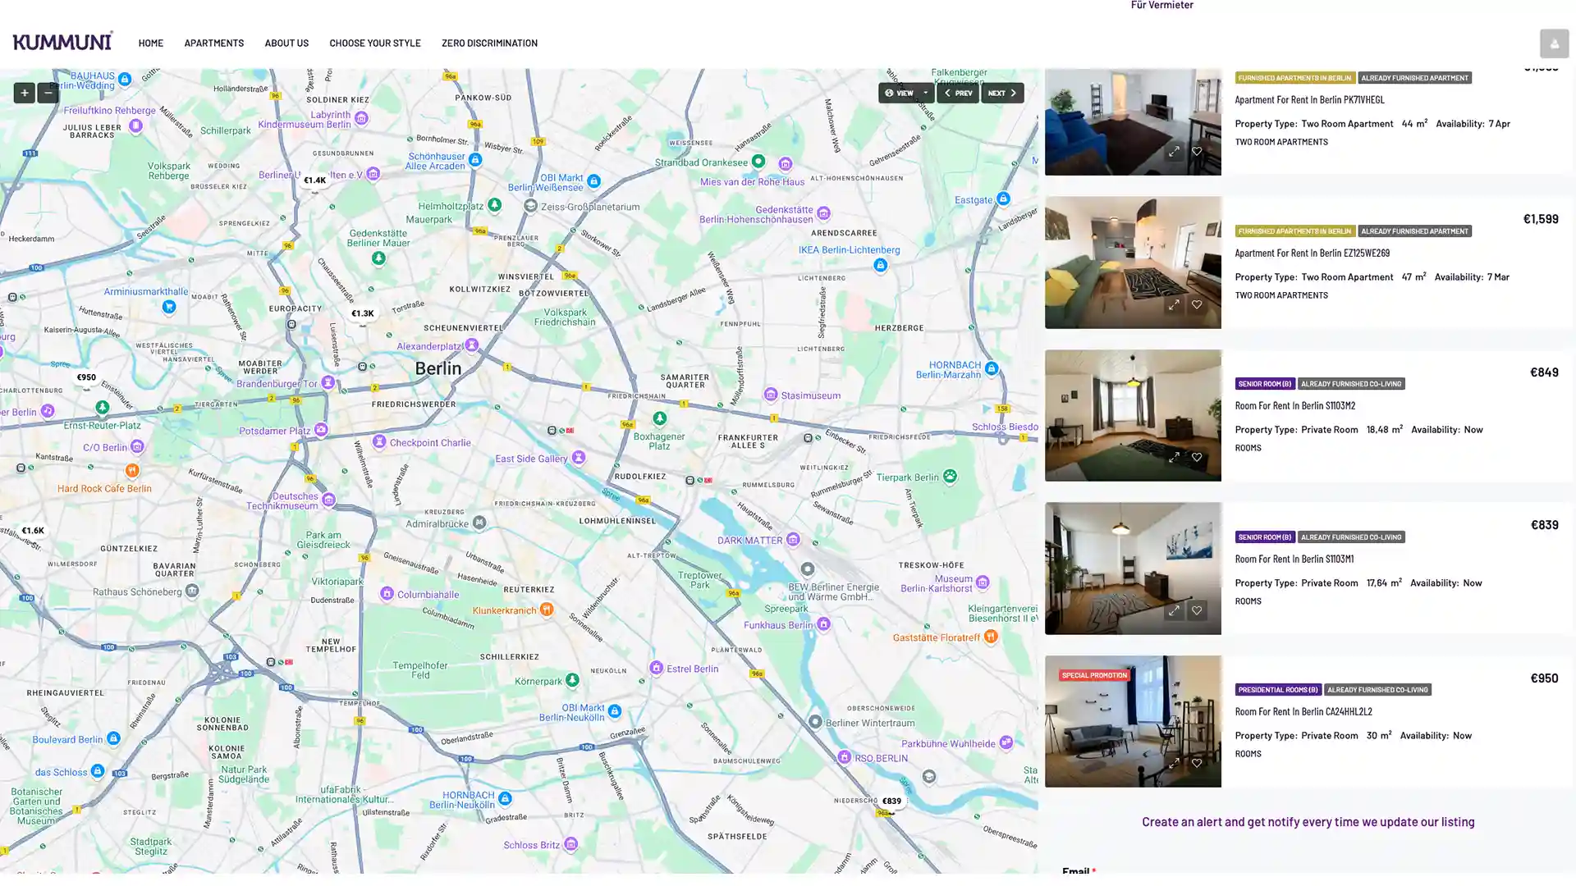This screenshot has height=886, width=1576.
Task: Click Checkpoint Charlie marker on the map
Action: (x=378, y=442)
